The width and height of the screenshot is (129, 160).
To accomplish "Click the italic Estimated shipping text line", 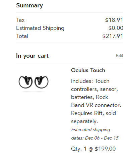I will click(x=90, y=130).
